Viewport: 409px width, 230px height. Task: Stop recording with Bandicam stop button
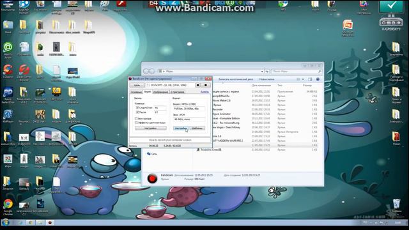click(x=206, y=85)
